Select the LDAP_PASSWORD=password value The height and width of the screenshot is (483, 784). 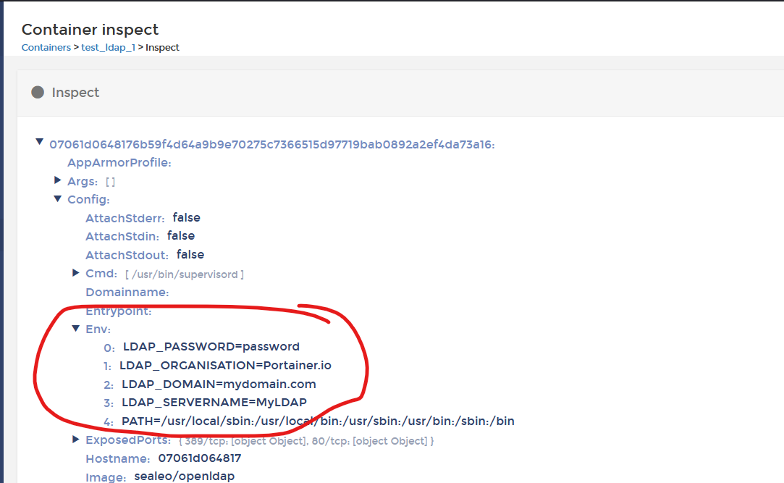coord(211,346)
